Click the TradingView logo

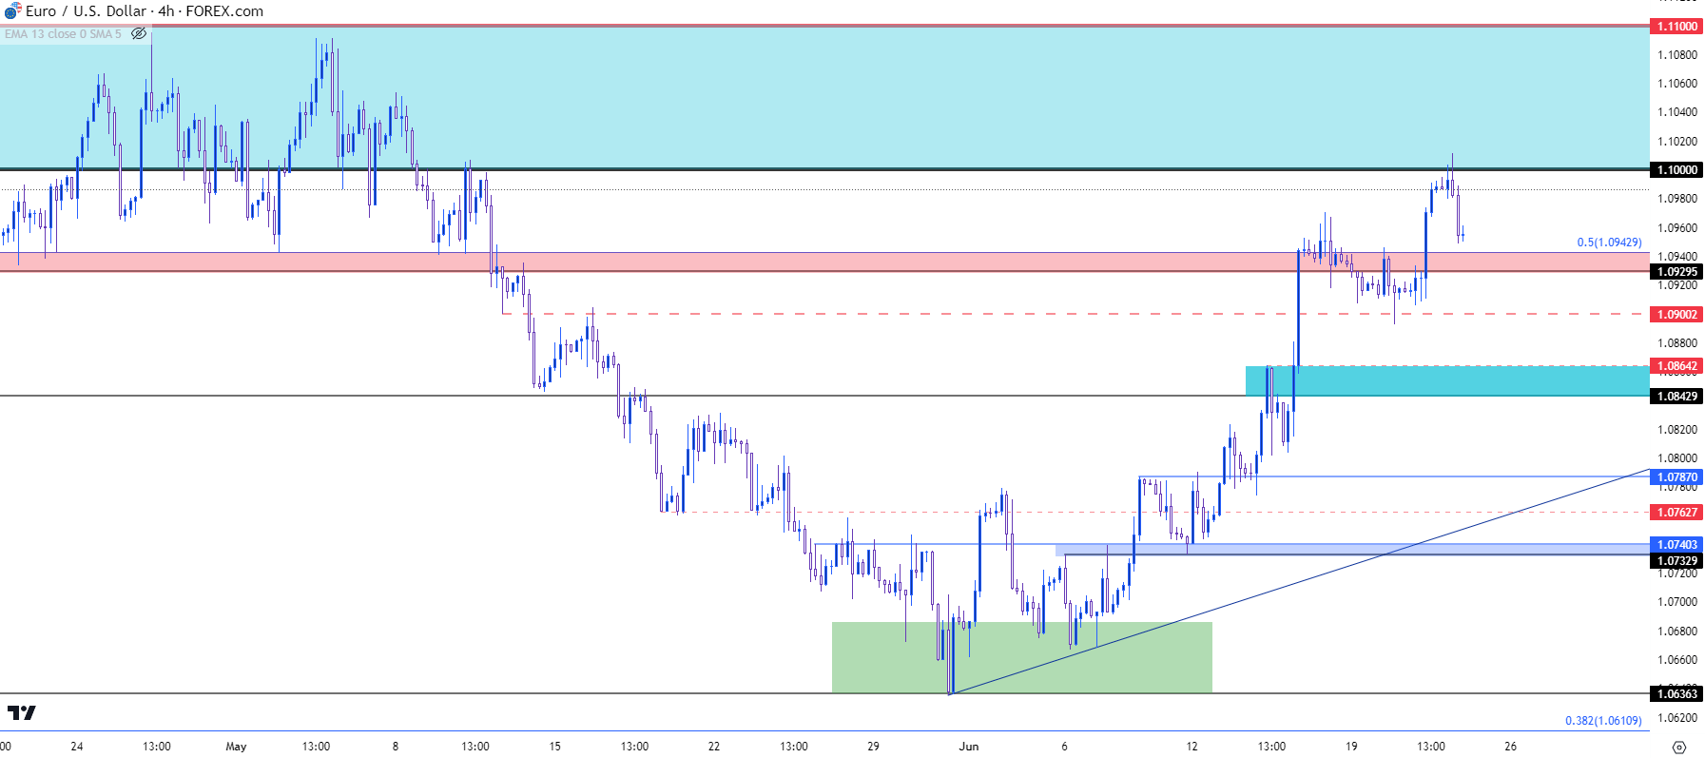(21, 712)
